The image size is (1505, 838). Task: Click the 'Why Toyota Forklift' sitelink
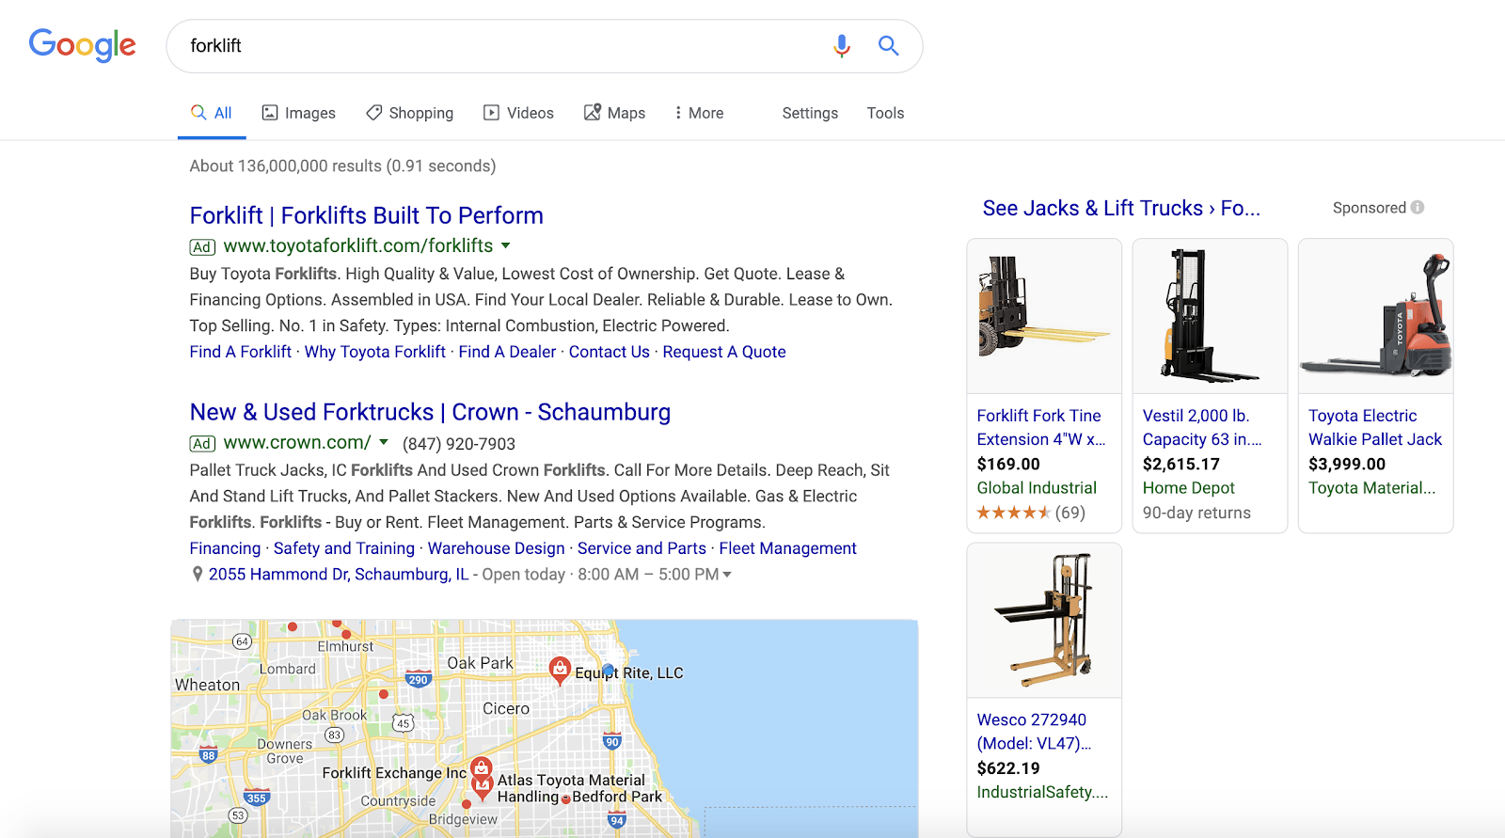[x=375, y=352]
